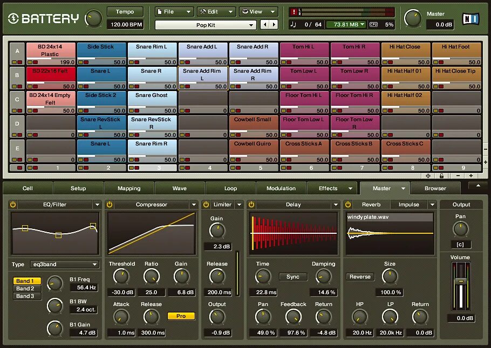This screenshot has height=348, width=491.
Task: Open the View menu
Action: [x=258, y=11]
